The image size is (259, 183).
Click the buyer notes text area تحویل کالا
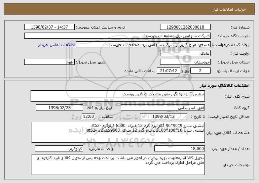[118, 165]
